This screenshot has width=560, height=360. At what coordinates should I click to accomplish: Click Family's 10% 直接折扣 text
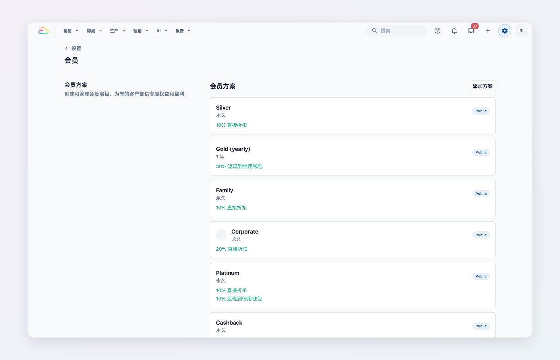231,208
